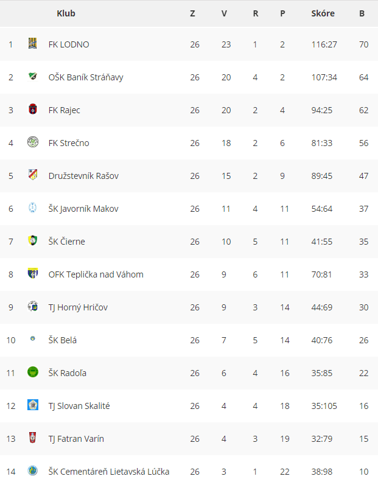Click the B points column header
378x482 pixels.
[362, 13]
